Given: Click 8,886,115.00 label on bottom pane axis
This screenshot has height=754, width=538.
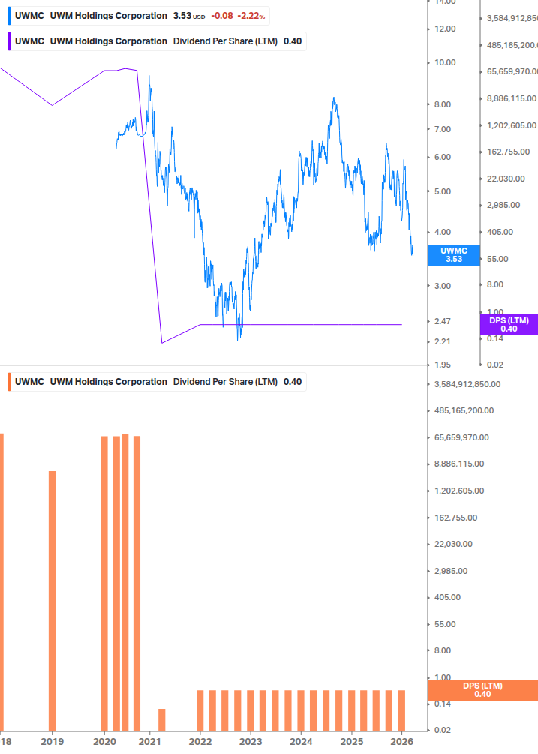Looking at the screenshot, I should [x=459, y=464].
